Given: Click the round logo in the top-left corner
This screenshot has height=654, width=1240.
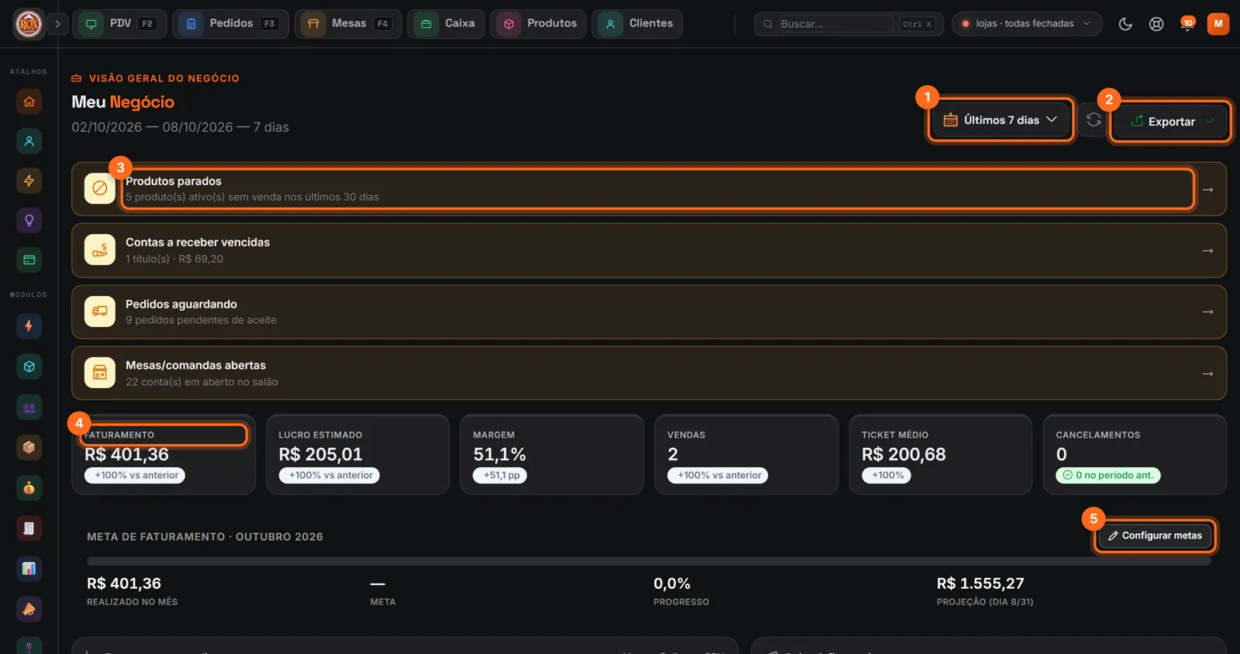Looking at the screenshot, I should [x=29, y=24].
